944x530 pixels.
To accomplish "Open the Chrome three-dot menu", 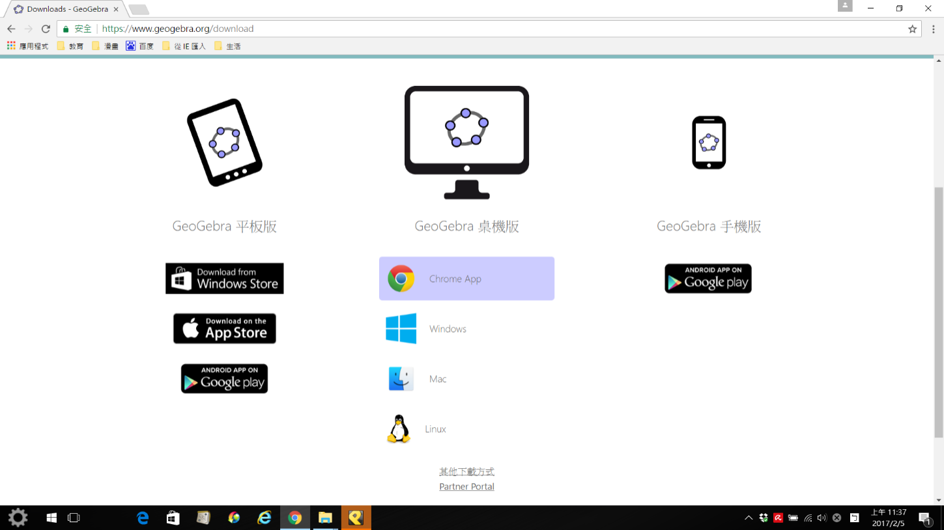I will 934,29.
